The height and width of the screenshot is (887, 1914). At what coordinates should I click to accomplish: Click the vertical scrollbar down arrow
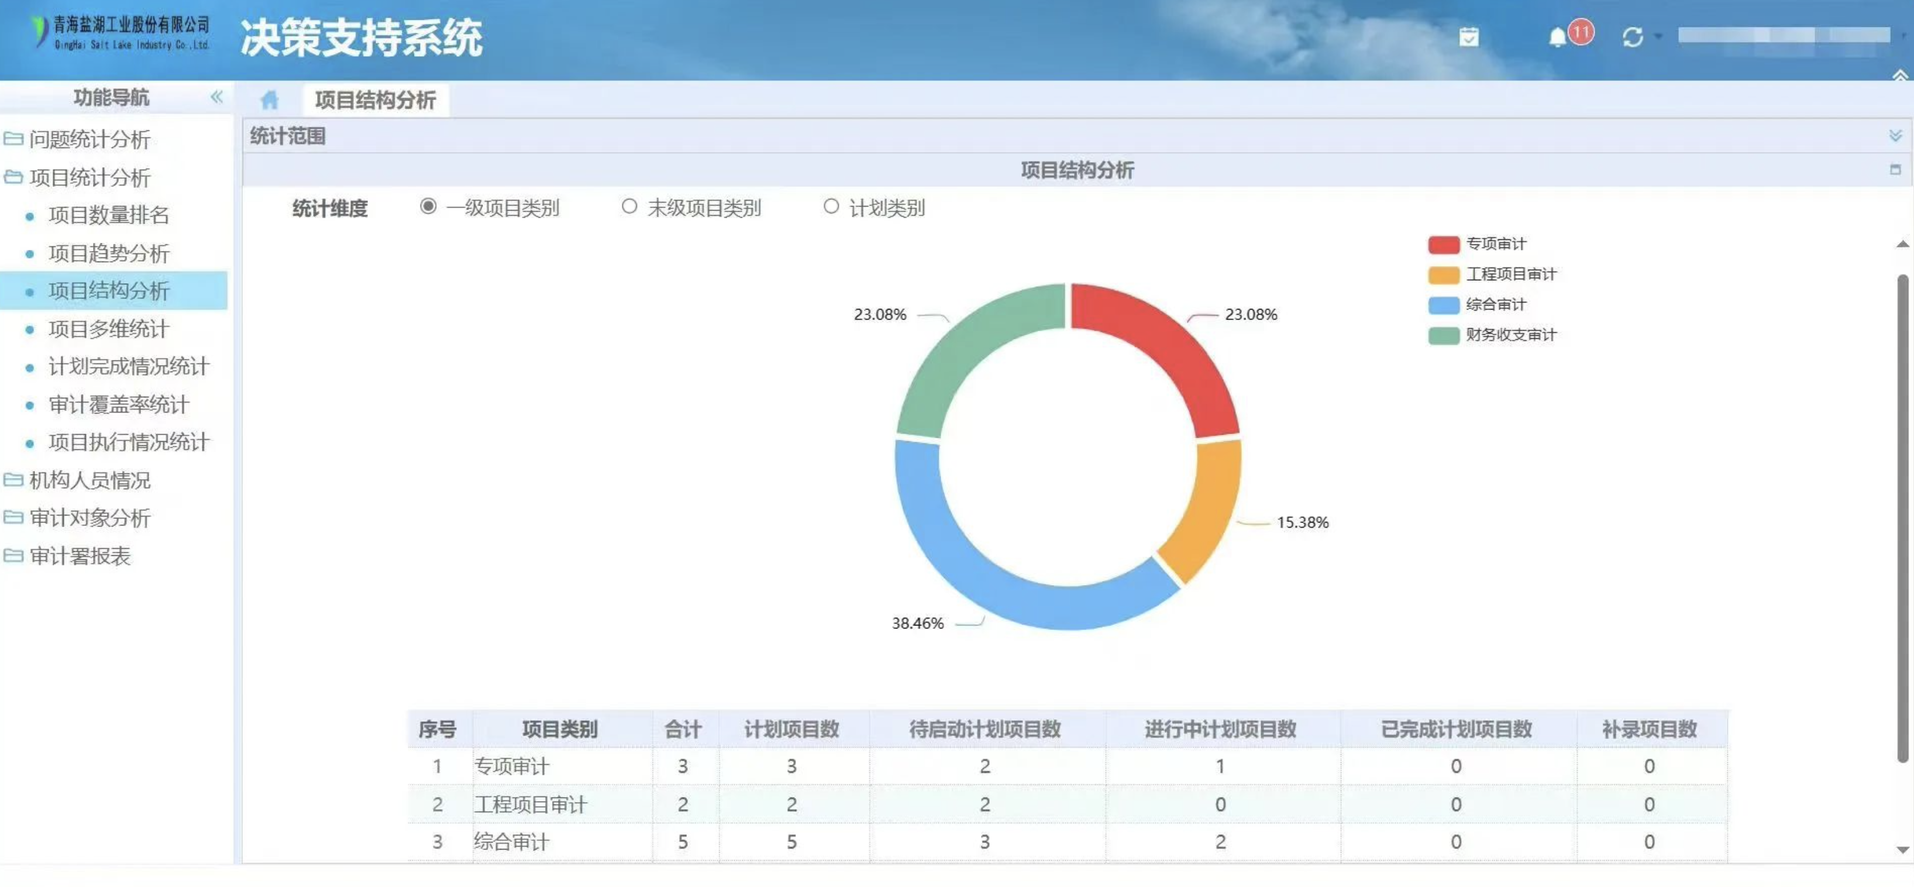pos(1902,849)
